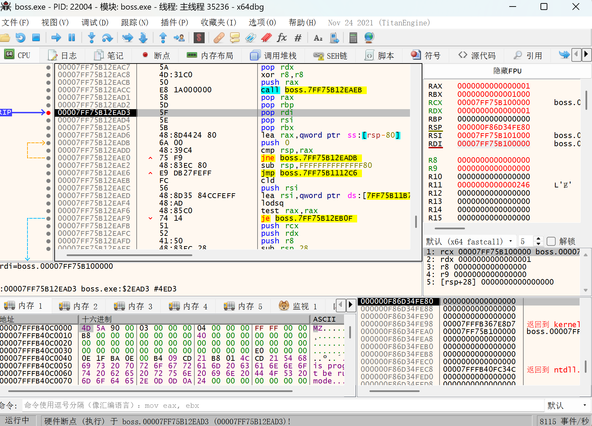592x426 pixels.
Task: Open the 默认 command type dropdown
Action: (x=567, y=405)
